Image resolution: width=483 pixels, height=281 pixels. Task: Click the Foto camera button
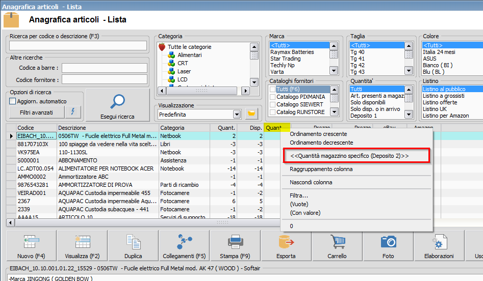[x=389, y=245]
